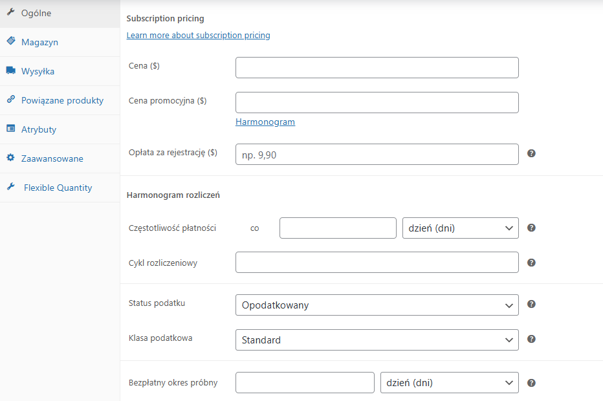The width and height of the screenshot is (603, 401).
Task: Click the Magazyn tag icon
Action: click(11, 40)
